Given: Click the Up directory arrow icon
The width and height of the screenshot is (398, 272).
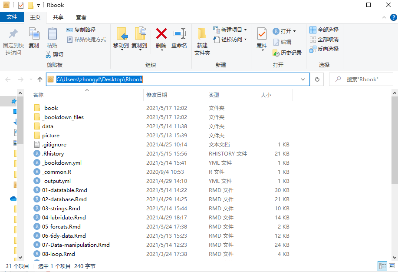Looking at the screenshot, I should [x=40, y=80].
